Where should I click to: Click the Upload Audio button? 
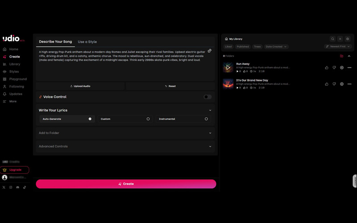(x=80, y=86)
